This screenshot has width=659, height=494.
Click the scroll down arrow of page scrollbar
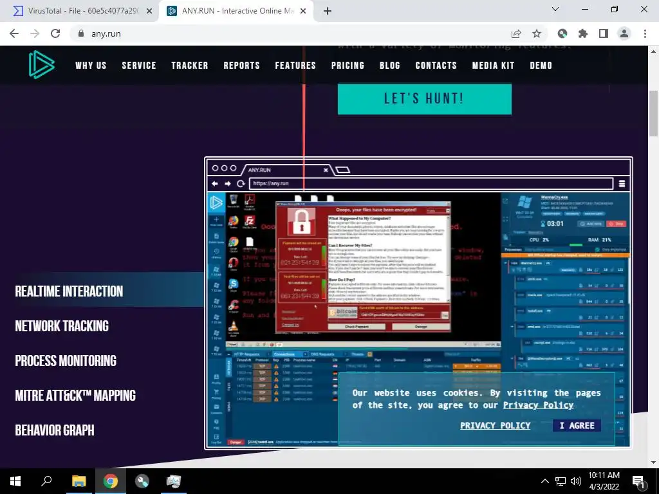pos(653,462)
